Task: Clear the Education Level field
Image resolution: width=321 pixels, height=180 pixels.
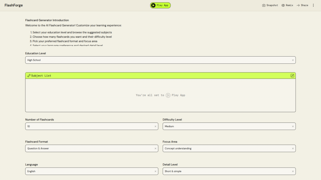Action: click(x=293, y=60)
